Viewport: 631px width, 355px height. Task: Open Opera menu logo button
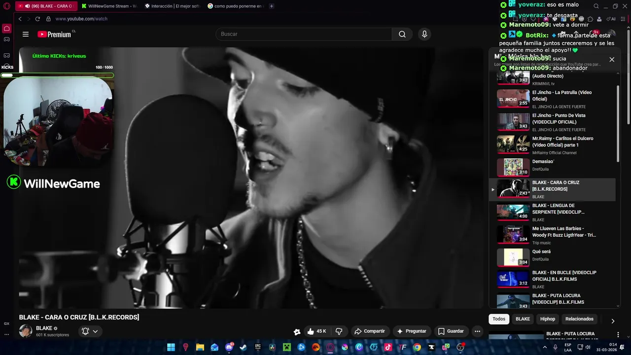point(6,6)
